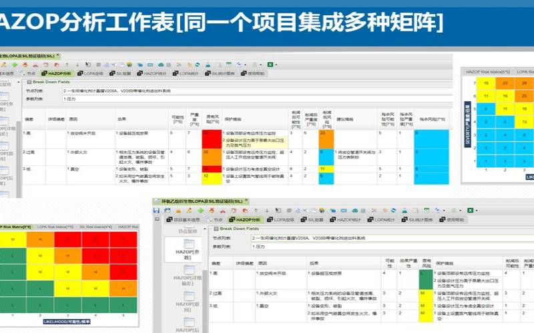
Task: Collapse Break Down Fields in the upper window
Action: click(29, 82)
